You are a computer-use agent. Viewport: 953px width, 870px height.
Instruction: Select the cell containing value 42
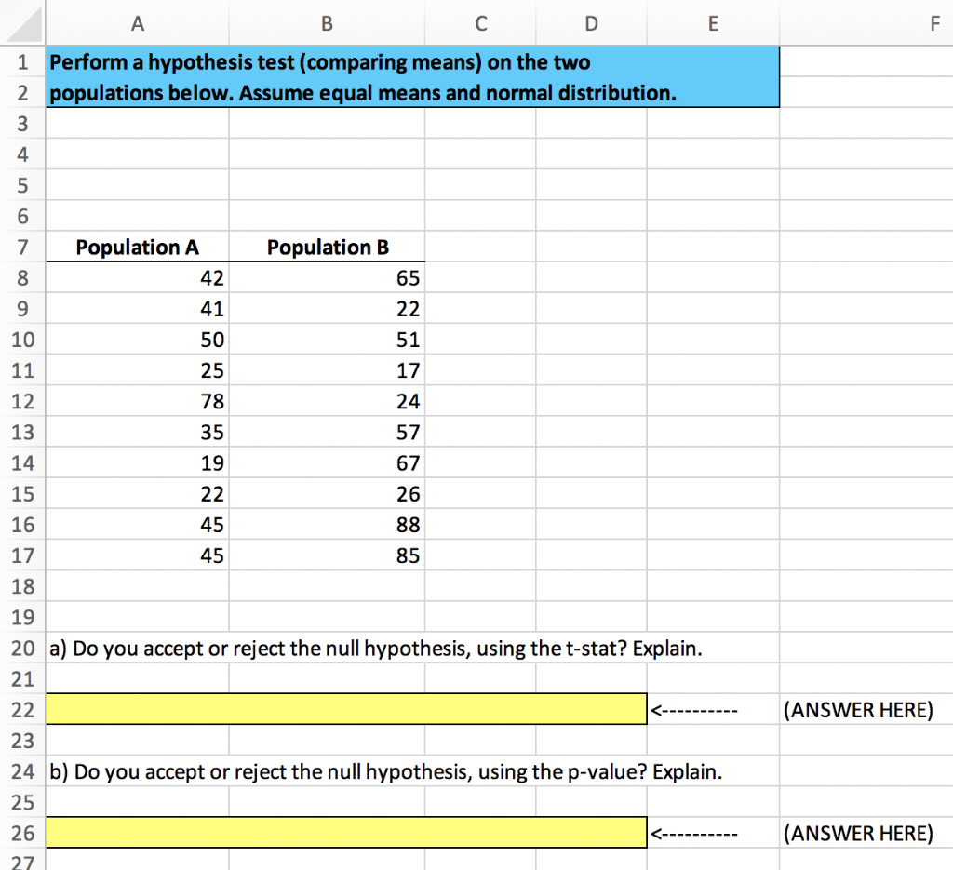point(138,277)
